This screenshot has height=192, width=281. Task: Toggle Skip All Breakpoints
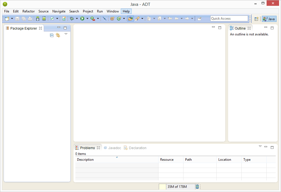(104, 19)
